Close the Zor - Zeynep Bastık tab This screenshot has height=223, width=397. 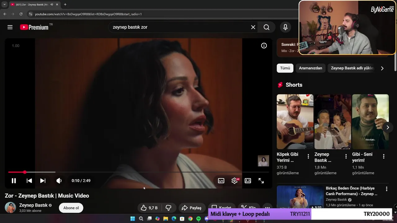tap(57, 5)
